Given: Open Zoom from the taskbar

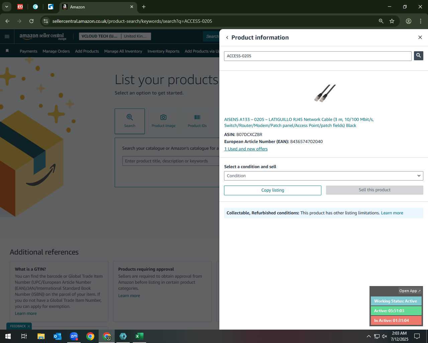Looking at the screenshot, I should pos(74,336).
